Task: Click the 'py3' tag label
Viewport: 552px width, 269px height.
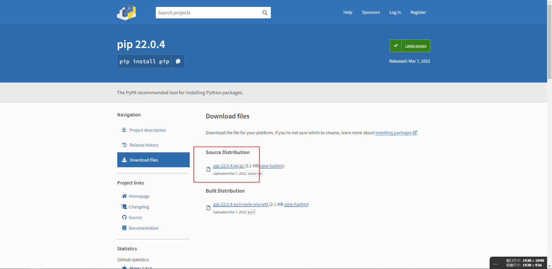Action: point(251,212)
